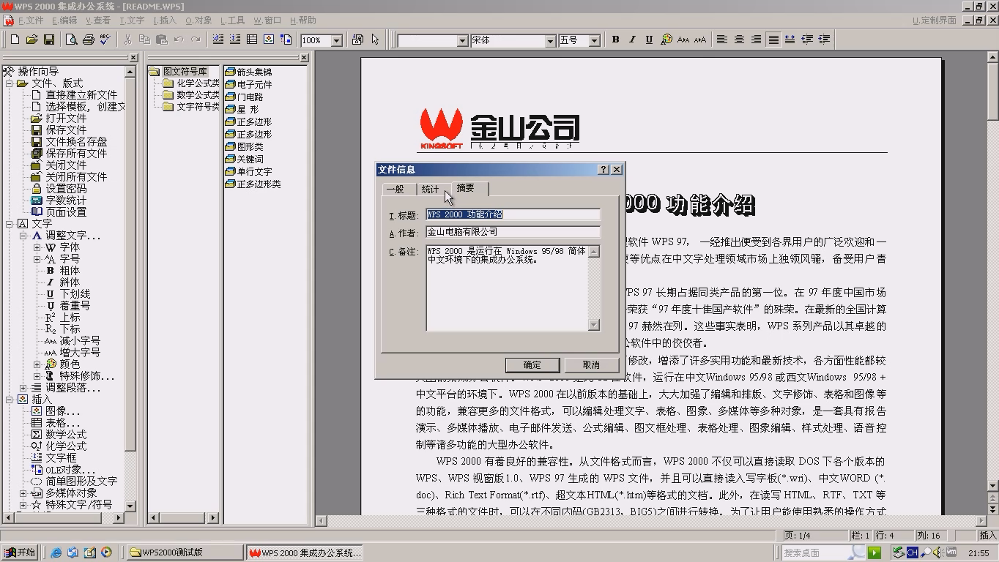This screenshot has height=562, width=999.
Task: Run the ABC spell check toolbar icon
Action: click(105, 40)
